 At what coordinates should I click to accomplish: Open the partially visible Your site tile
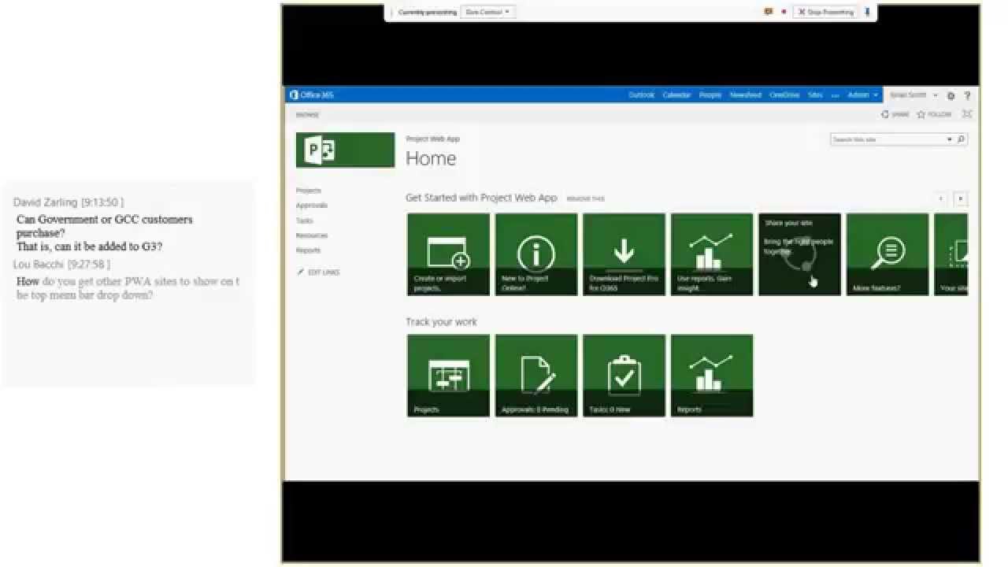click(951, 254)
